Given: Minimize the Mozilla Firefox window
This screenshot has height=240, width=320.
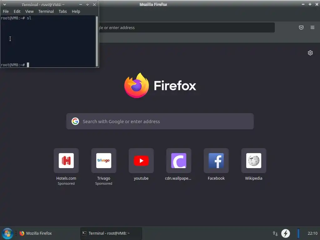Looking at the screenshot, I should click(x=303, y=4).
